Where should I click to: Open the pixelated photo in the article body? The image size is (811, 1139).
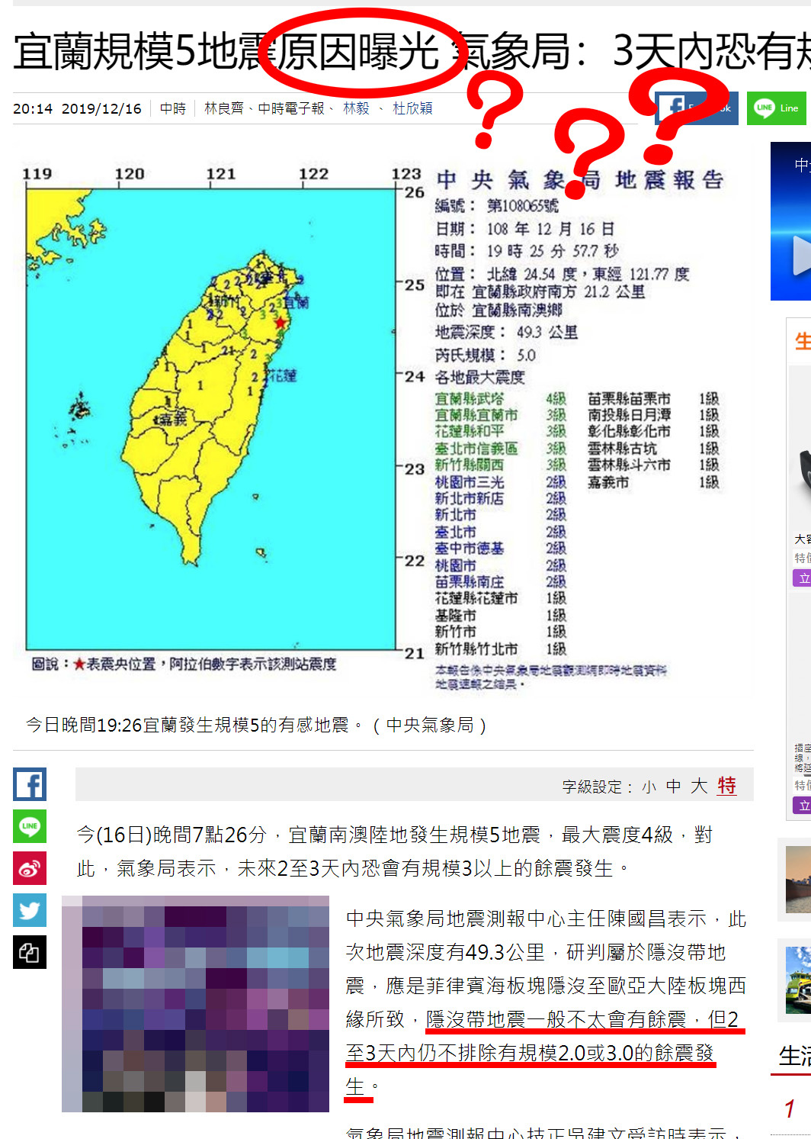pos(195,1004)
